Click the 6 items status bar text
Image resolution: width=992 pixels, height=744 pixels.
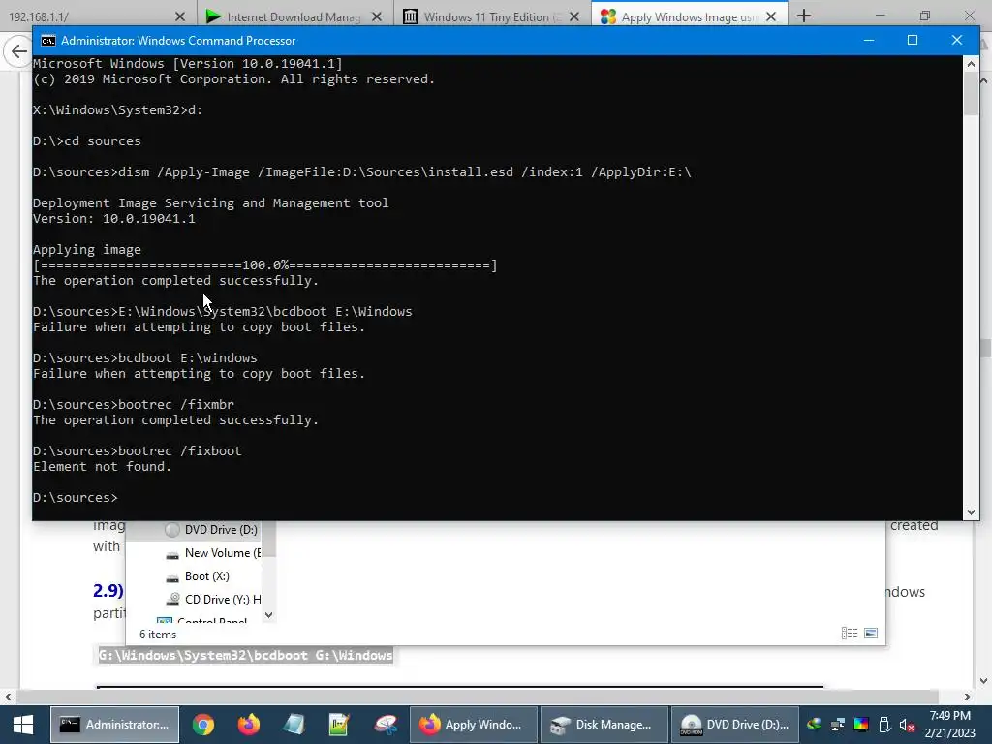coord(158,635)
